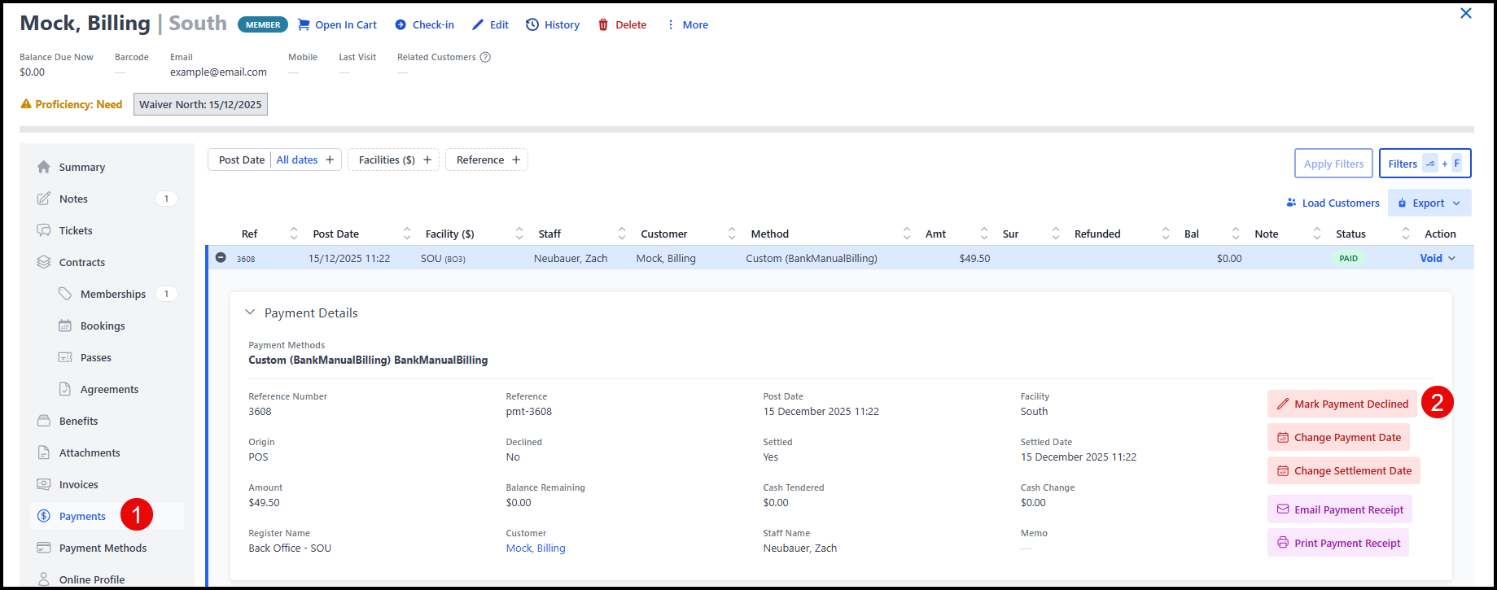Open the Void action dropdown
The height and width of the screenshot is (590, 1497).
pos(1437,258)
